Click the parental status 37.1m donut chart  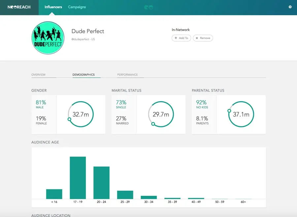click(x=241, y=114)
